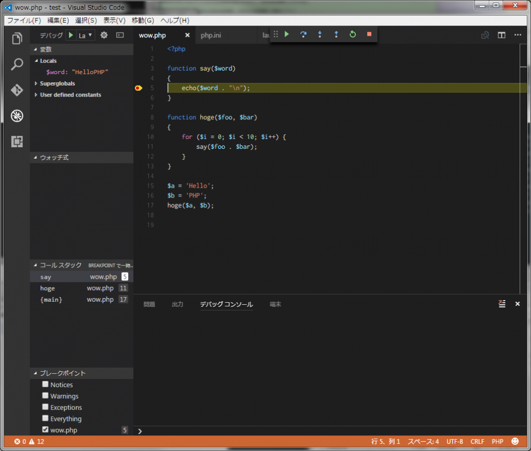Viewport: 531px width, 451px height.
Task: Click the editor vertical scrollbar
Action: click(524, 168)
